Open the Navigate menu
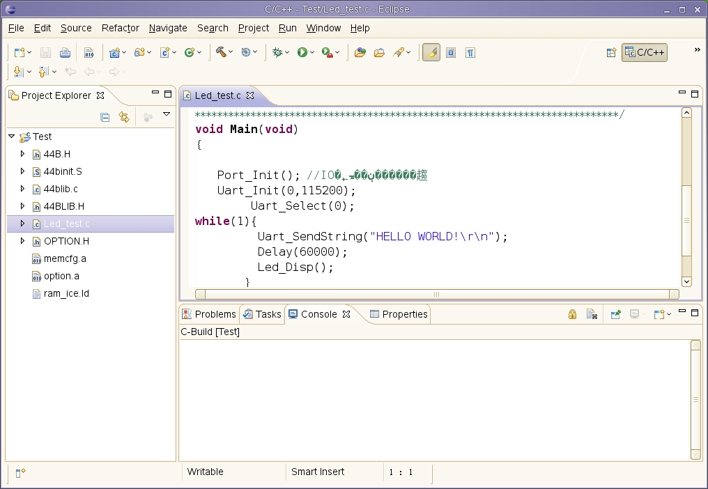The image size is (708, 489). (x=168, y=28)
